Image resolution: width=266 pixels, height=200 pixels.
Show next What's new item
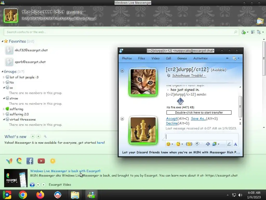38,136
